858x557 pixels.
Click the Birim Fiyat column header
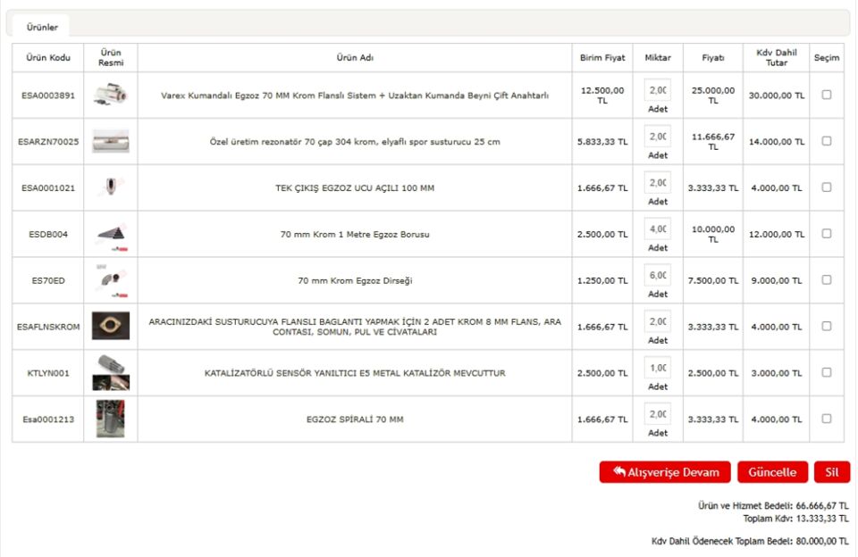601,57
